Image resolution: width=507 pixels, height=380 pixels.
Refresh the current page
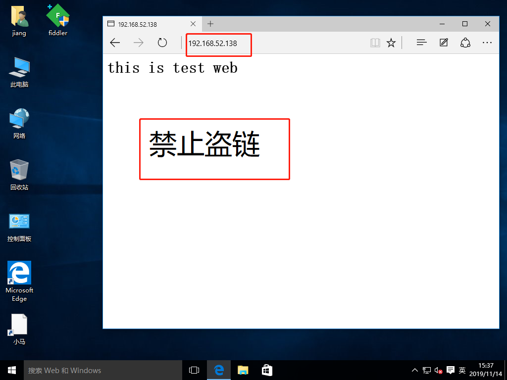pyautogui.click(x=162, y=43)
